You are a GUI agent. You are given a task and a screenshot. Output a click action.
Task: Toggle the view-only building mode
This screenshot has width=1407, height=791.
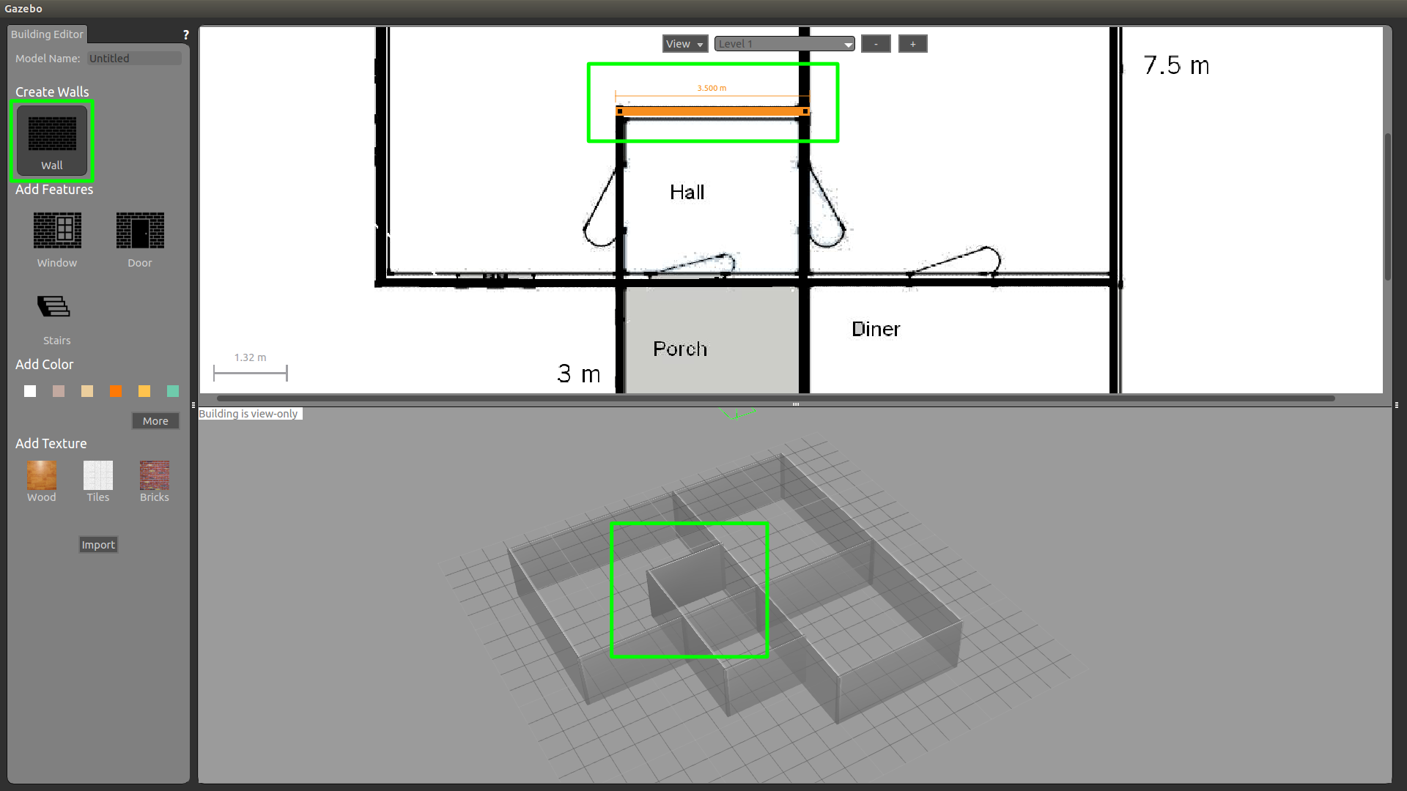click(249, 412)
